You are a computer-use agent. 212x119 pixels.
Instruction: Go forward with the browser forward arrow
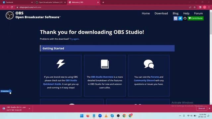click(x=7, y=7)
